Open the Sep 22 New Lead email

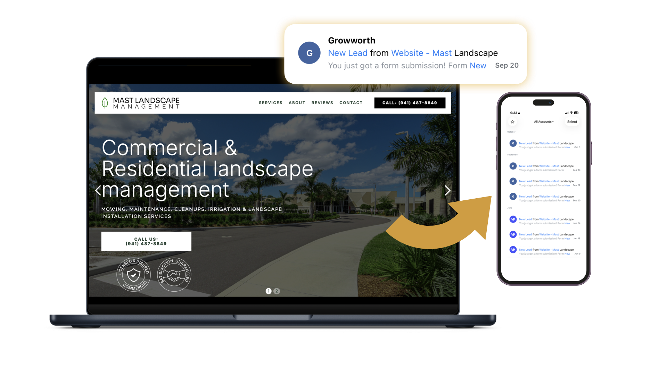tap(546, 183)
